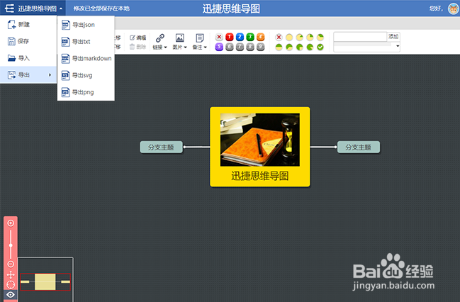Set priority 3 green badge

click(250, 37)
